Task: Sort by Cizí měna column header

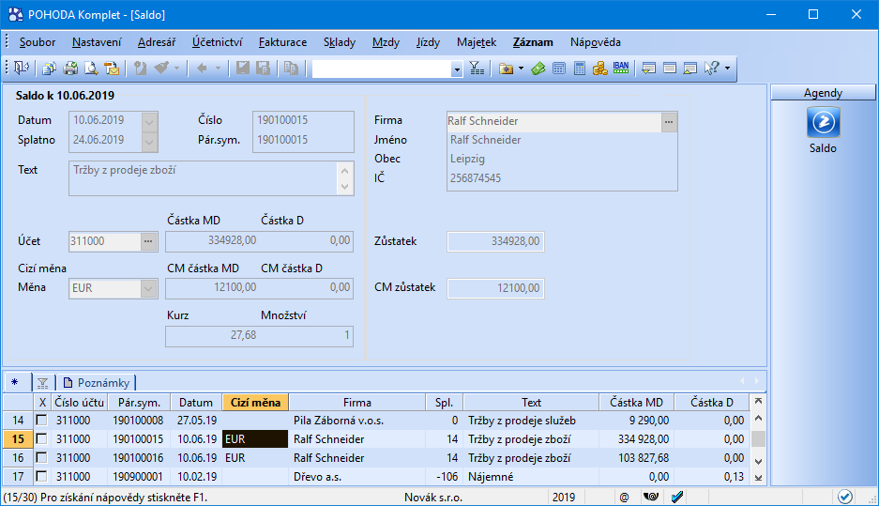Action: tap(255, 402)
